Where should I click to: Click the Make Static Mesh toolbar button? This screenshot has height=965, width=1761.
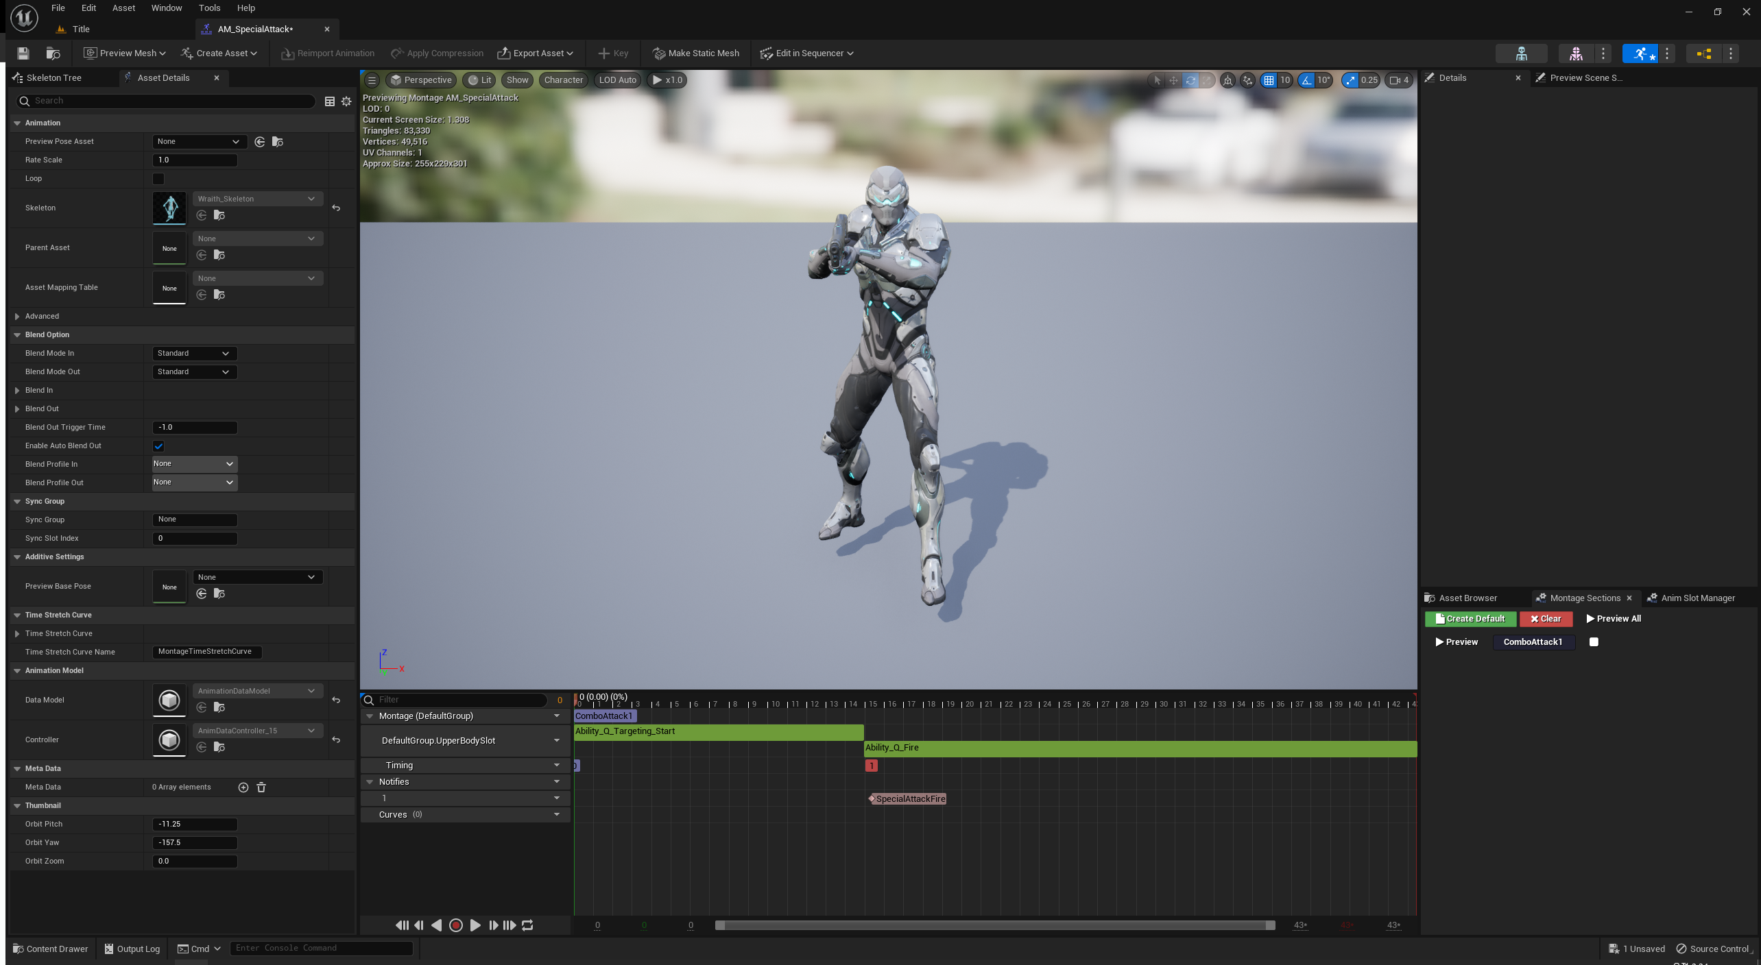click(x=696, y=53)
